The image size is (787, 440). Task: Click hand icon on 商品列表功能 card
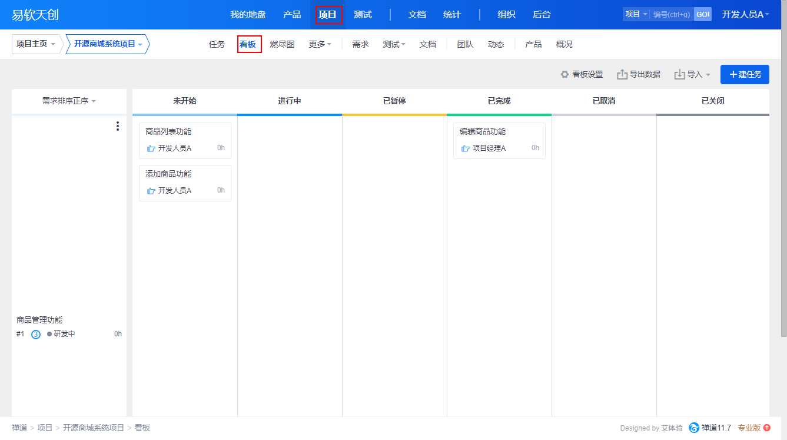151,148
